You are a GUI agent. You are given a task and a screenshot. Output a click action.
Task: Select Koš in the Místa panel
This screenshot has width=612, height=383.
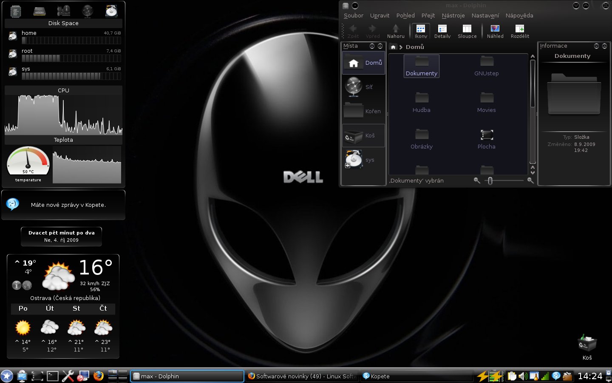tap(363, 135)
